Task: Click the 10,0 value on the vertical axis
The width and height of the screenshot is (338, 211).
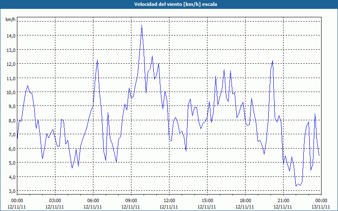Action: coord(11,92)
